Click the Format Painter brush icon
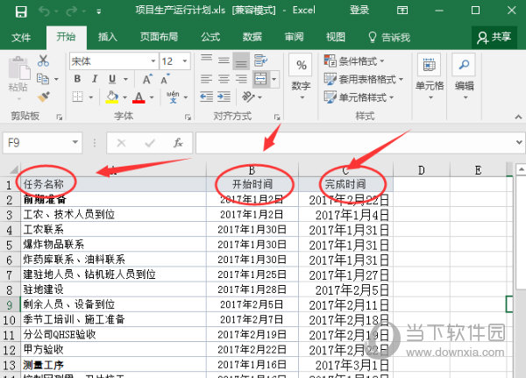The width and height of the screenshot is (526, 378). click(43, 96)
